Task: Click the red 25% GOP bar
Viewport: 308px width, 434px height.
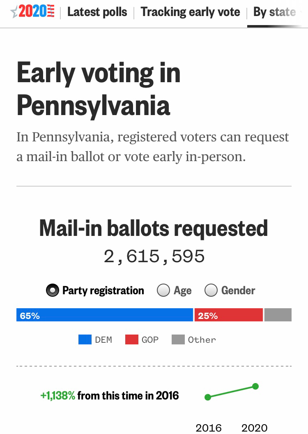Action: click(x=229, y=315)
